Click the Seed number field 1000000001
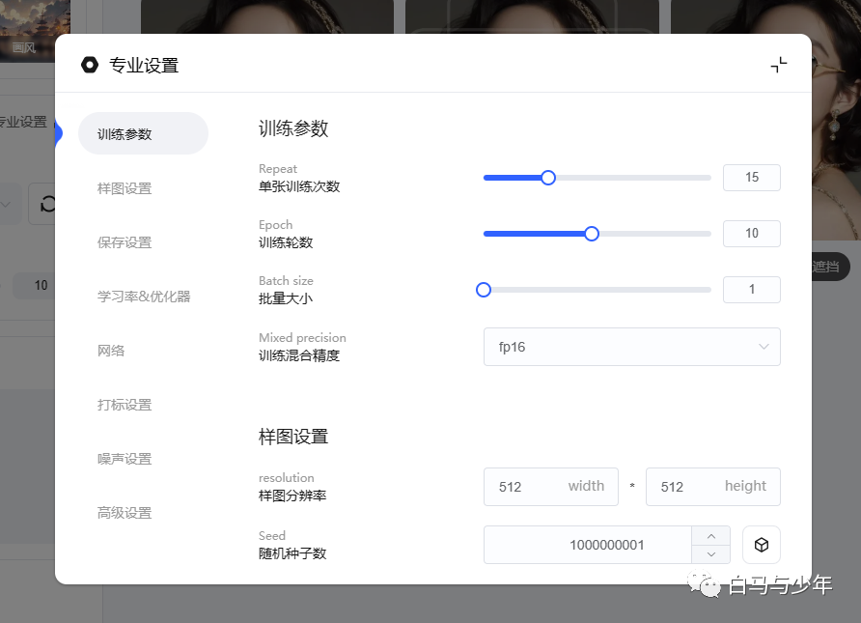 588,545
